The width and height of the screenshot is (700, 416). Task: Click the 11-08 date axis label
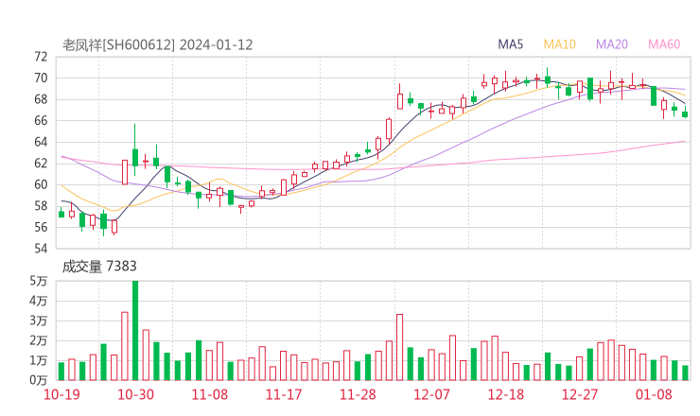pos(209,394)
